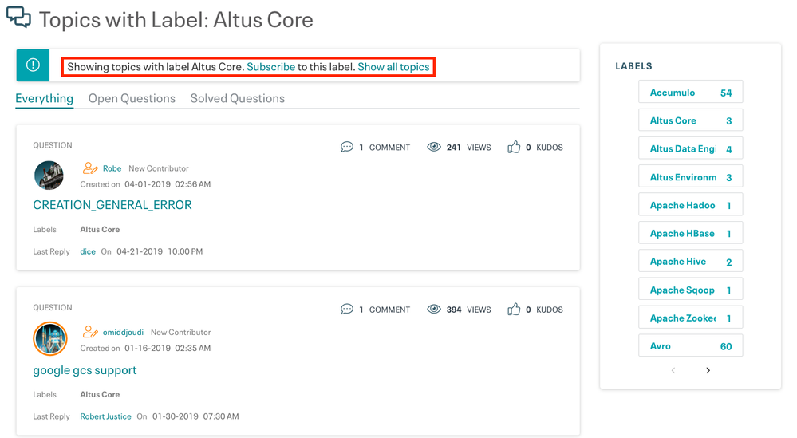
Task: Click Show all topics link
Action: [393, 67]
